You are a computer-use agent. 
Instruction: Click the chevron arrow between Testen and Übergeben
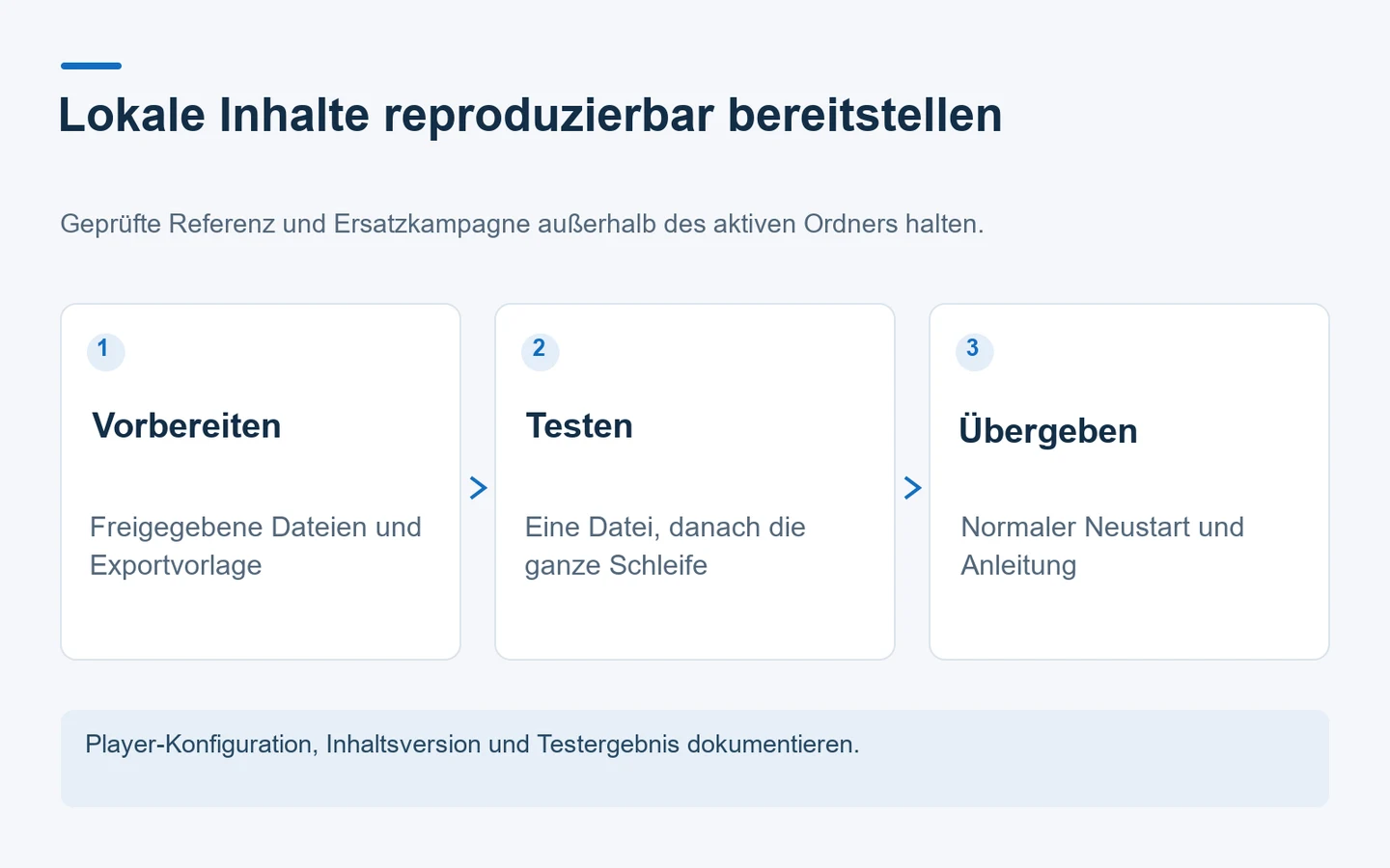coord(912,488)
